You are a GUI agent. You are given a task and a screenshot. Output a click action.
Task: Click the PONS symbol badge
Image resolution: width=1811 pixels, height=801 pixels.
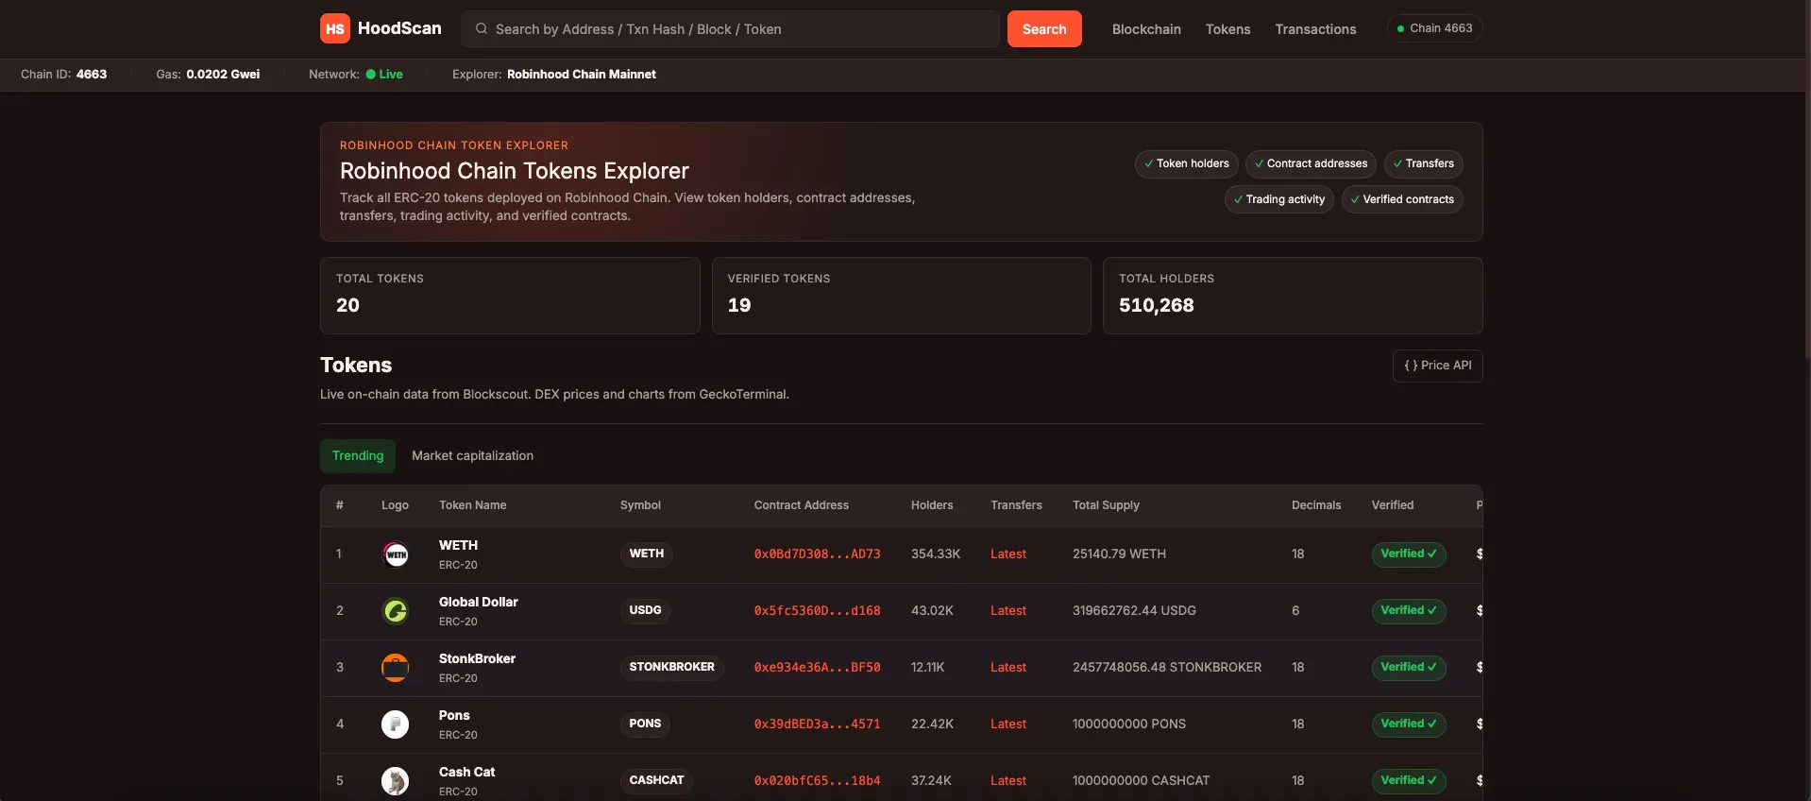pos(645,724)
